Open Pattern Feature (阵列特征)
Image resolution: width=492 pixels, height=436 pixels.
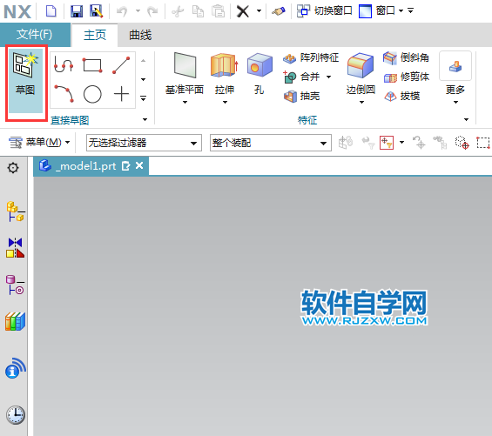tap(311, 57)
